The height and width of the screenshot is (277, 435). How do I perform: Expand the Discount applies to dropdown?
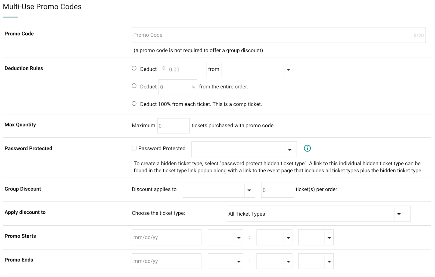(x=249, y=190)
